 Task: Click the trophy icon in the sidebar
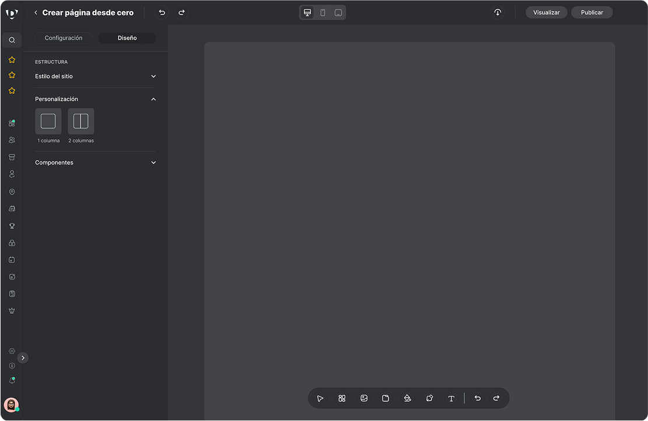point(12,226)
